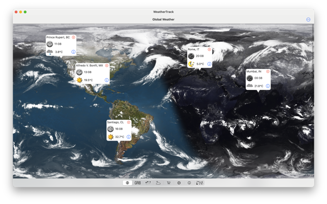This screenshot has width=327, height=204.
Task: Click the Prince Rupert clock icon
Action: pos(50,44)
